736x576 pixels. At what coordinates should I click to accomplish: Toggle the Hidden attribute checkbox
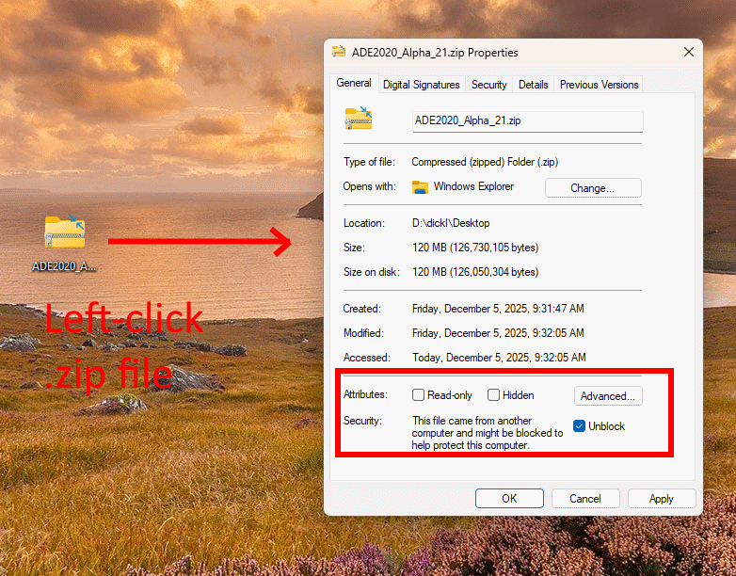pos(493,394)
